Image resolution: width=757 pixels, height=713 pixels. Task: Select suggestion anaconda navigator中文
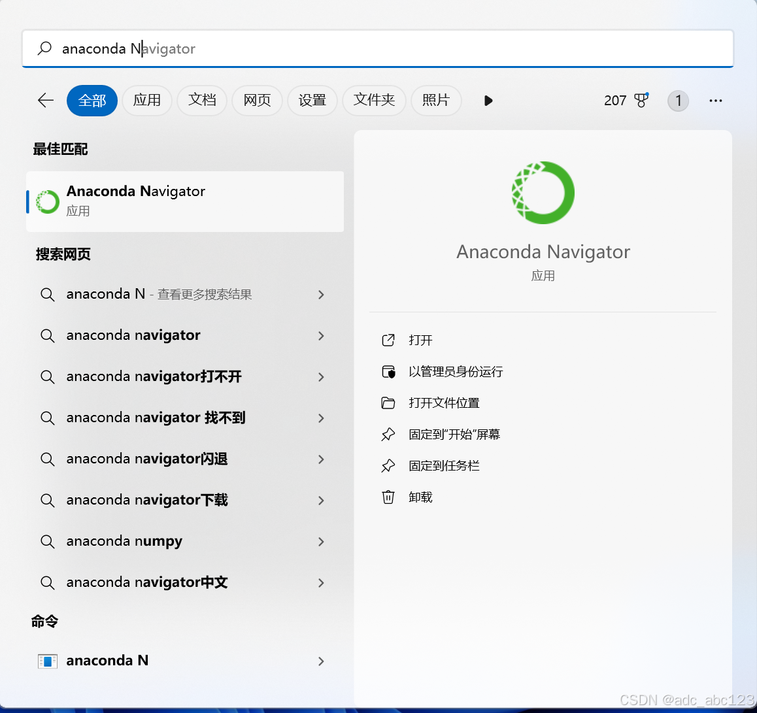(x=185, y=582)
